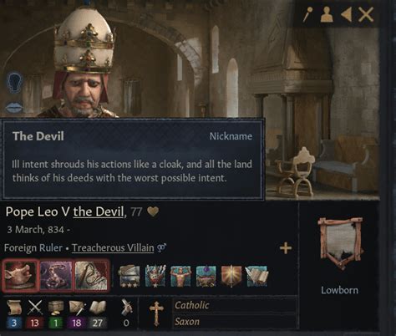Click the lips icon beside portrait

click(x=14, y=108)
